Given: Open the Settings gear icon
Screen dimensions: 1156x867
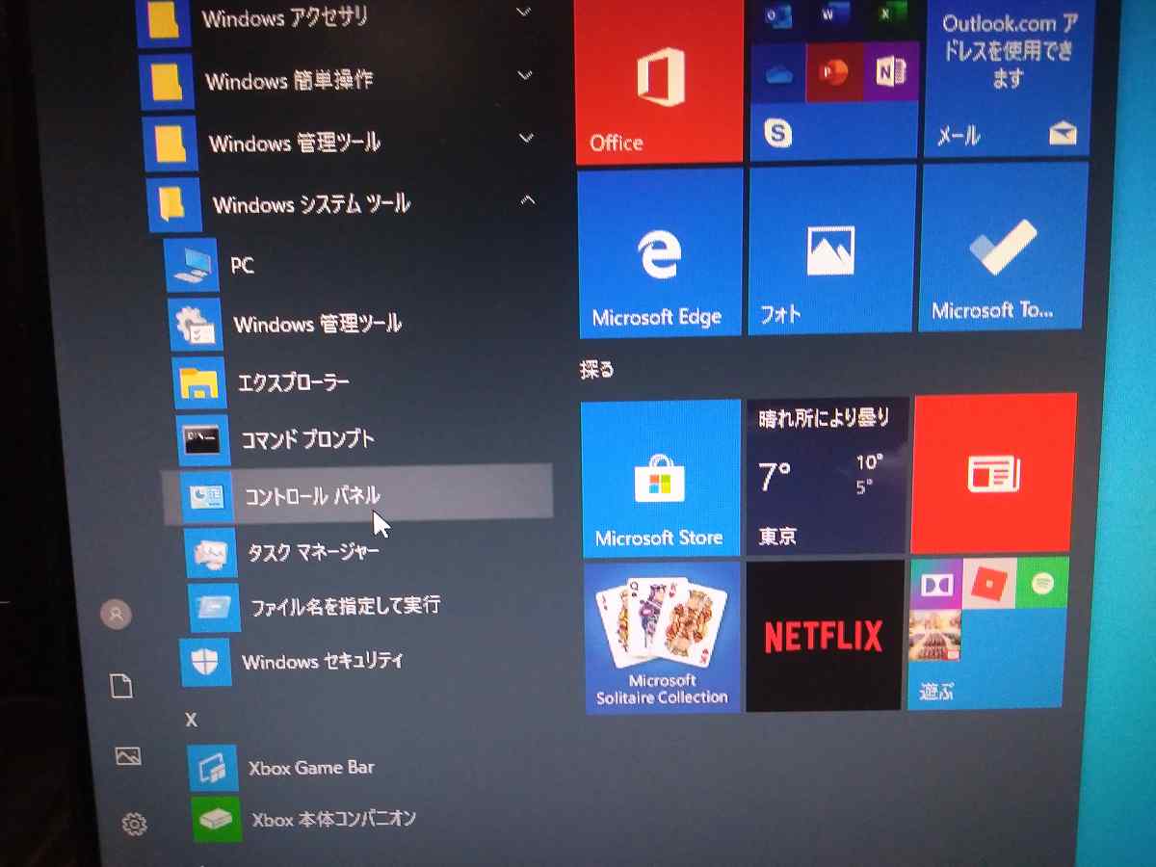Looking at the screenshot, I should (134, 824).
